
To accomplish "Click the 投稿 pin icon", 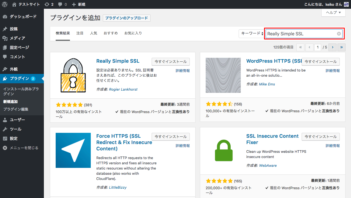I will pyautogui.click(x=5, y=29).
